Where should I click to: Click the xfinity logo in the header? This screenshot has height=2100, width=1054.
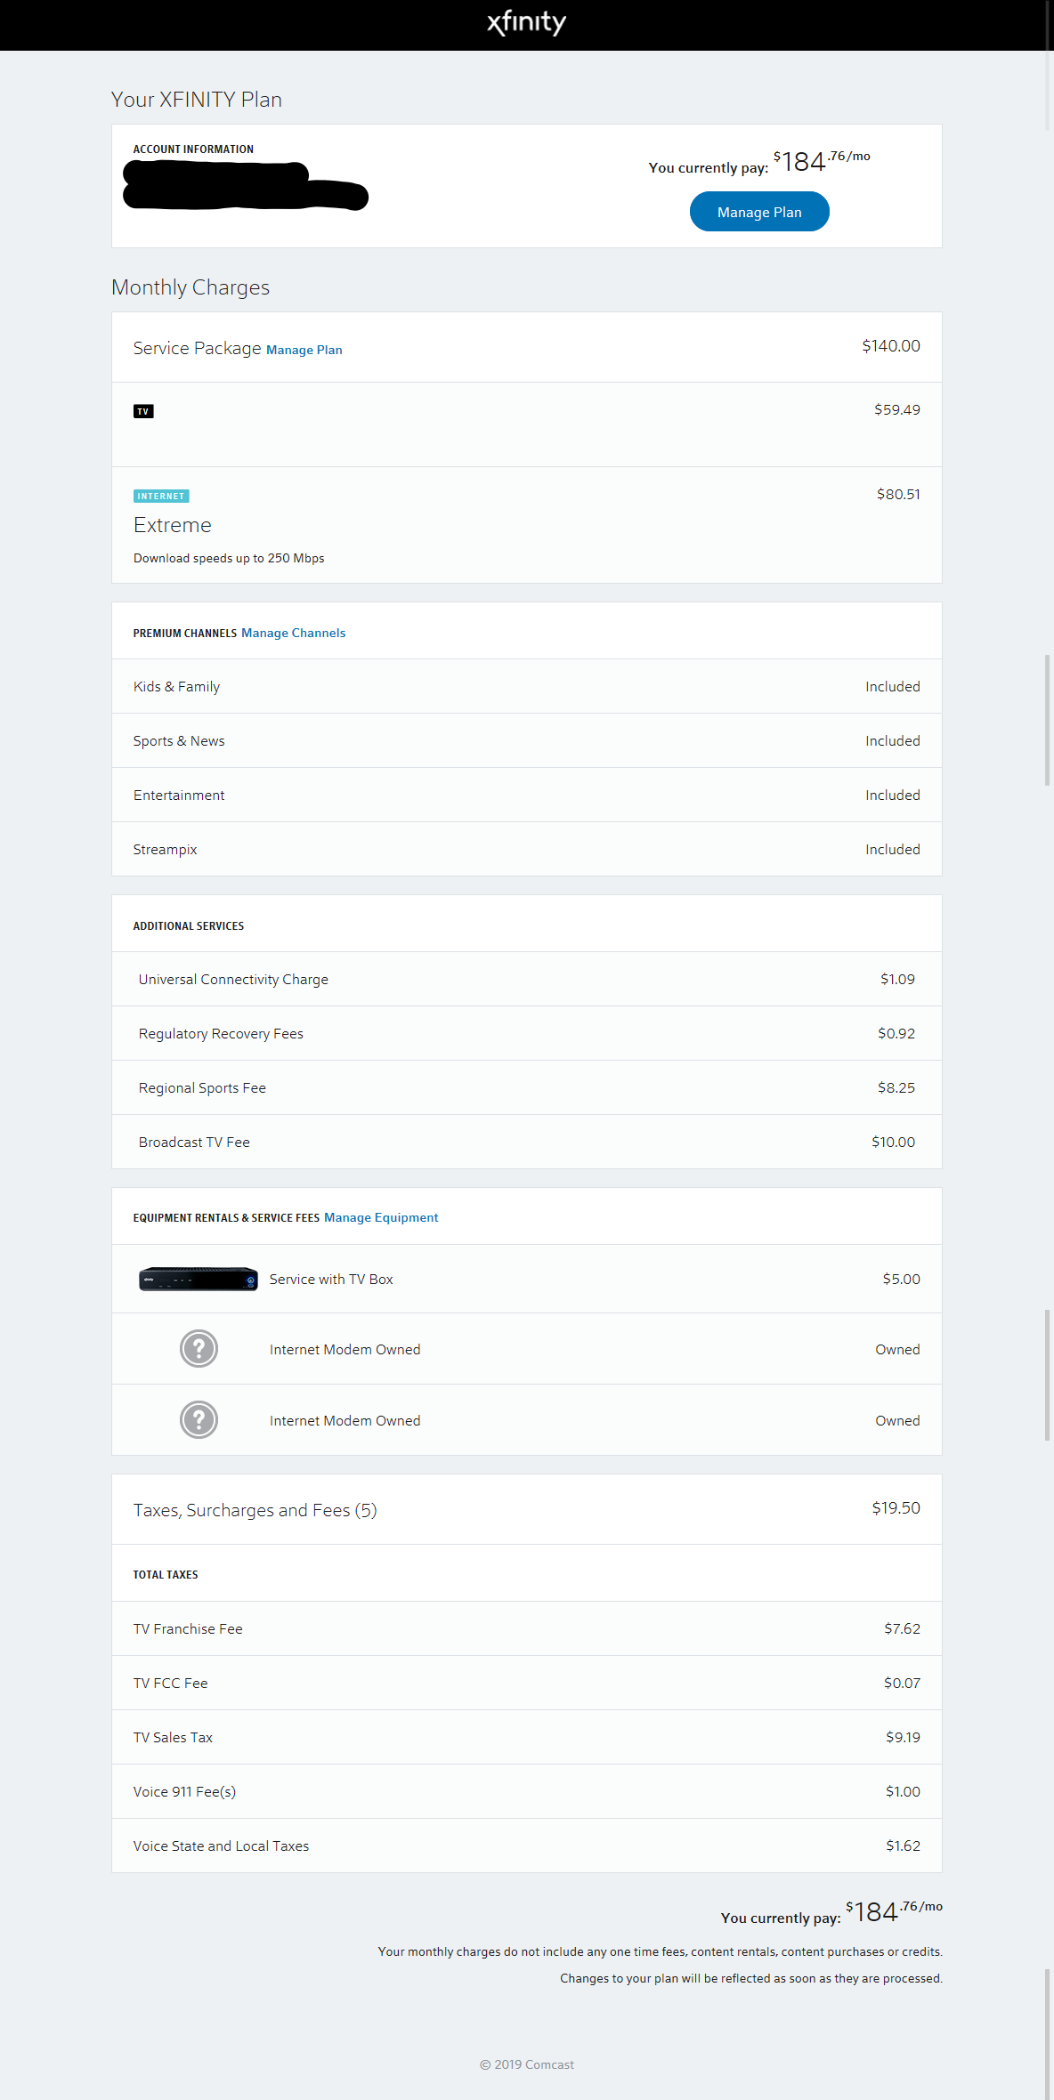(526, 23)
